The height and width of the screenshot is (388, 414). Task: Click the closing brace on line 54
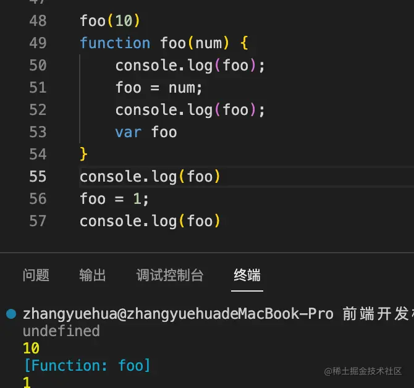pos(84,154)
